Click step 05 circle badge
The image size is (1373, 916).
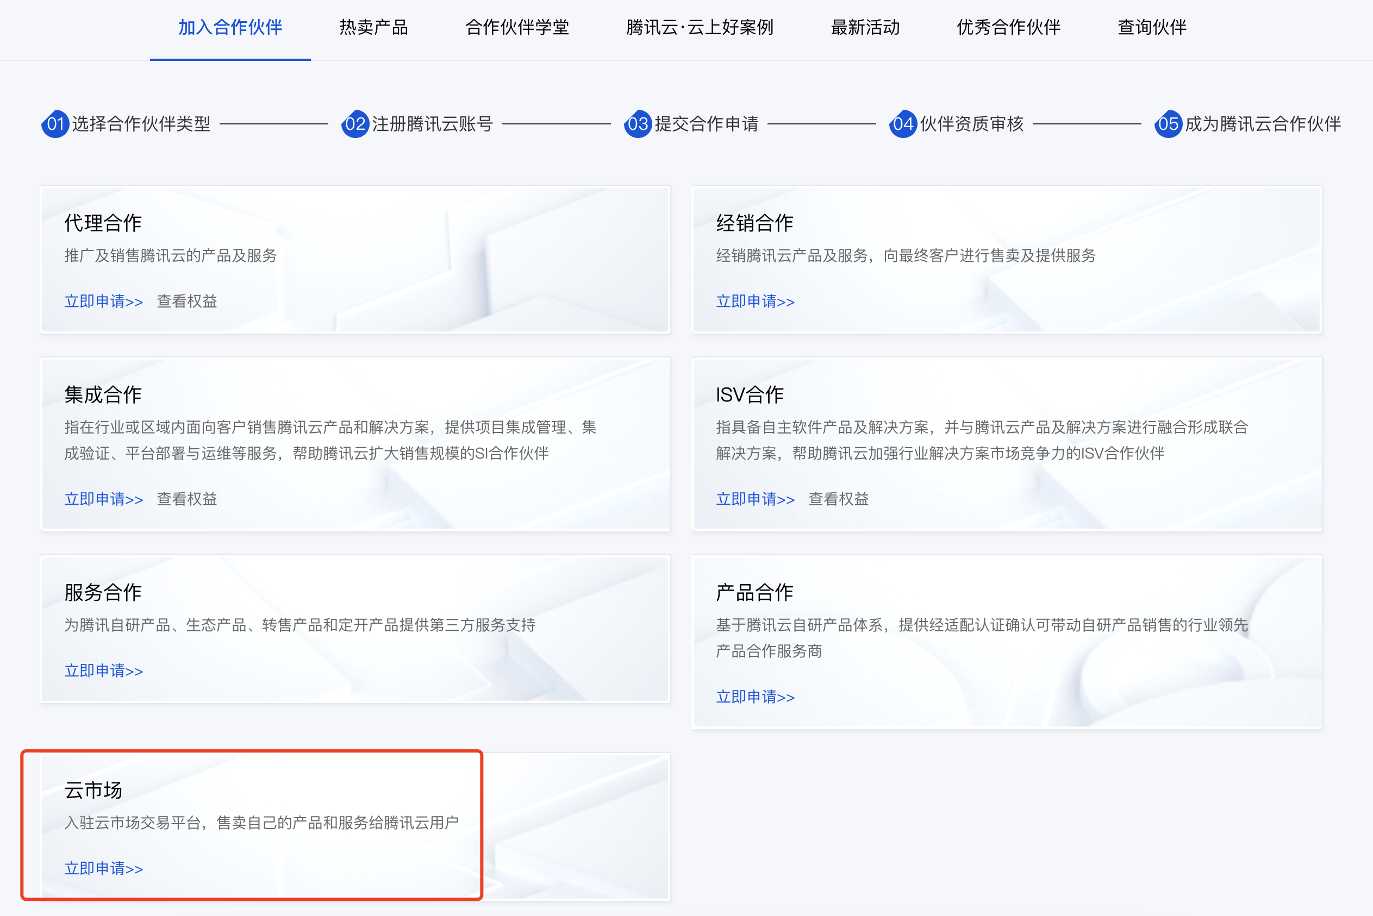1169,124
